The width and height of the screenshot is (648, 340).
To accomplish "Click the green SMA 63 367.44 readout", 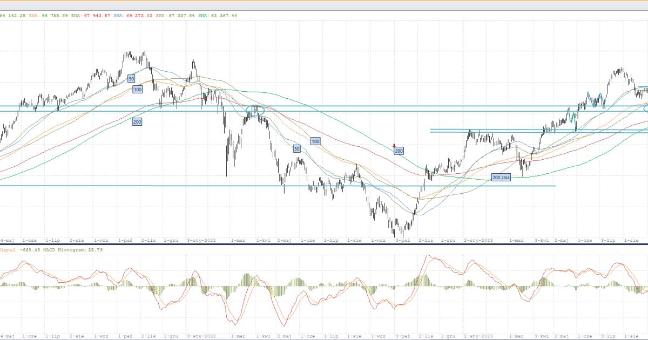I will coord(218,16).
